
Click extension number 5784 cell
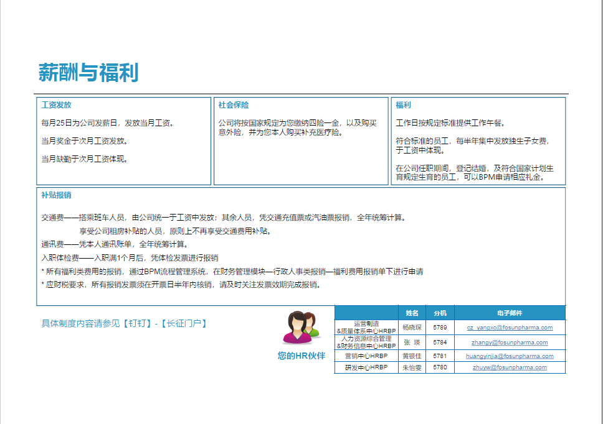440,343
